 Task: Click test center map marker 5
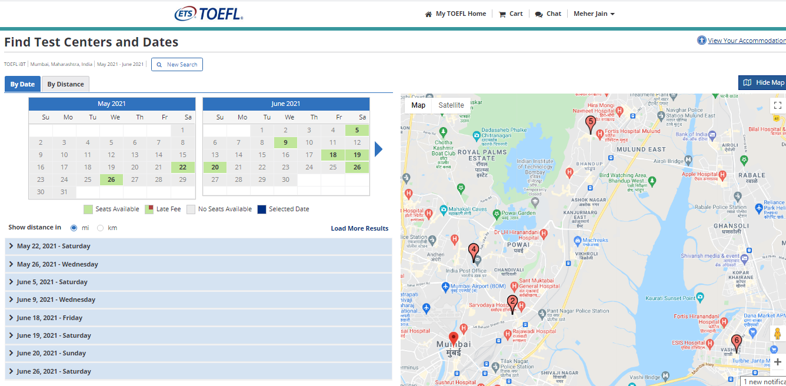click(591, 124)
